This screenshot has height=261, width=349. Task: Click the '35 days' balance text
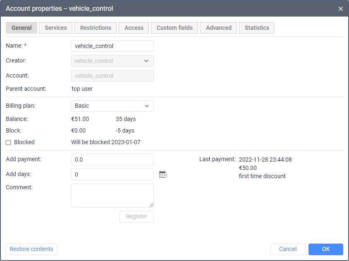[x=126, y=119]
